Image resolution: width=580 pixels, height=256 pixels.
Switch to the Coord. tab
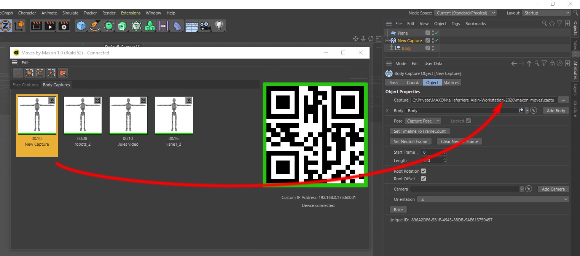pos(413,83)
